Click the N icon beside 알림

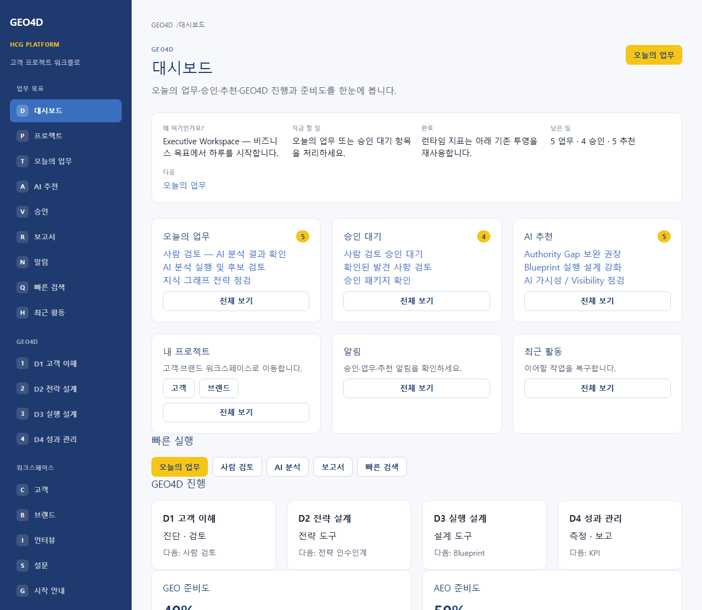click(22, 262)
